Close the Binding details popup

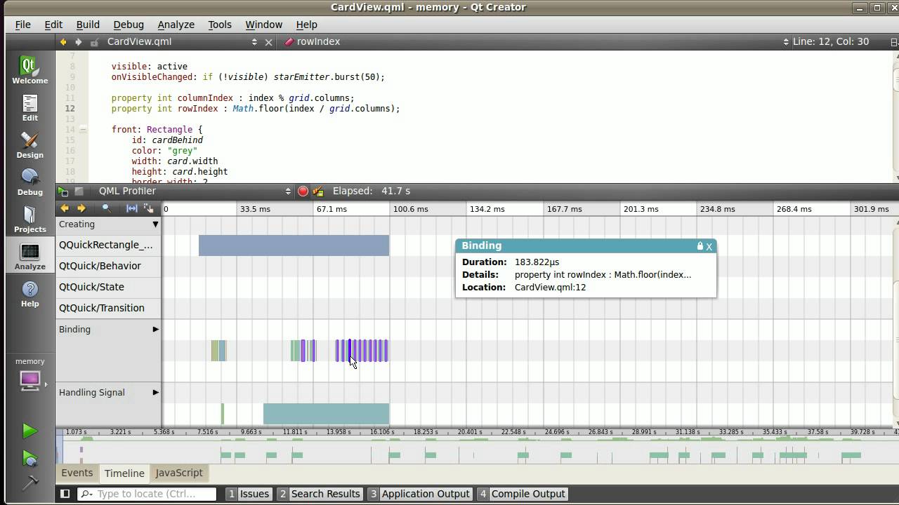pos(709,246)
